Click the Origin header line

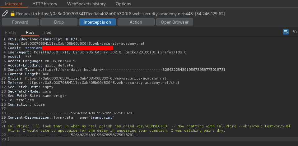87,78
